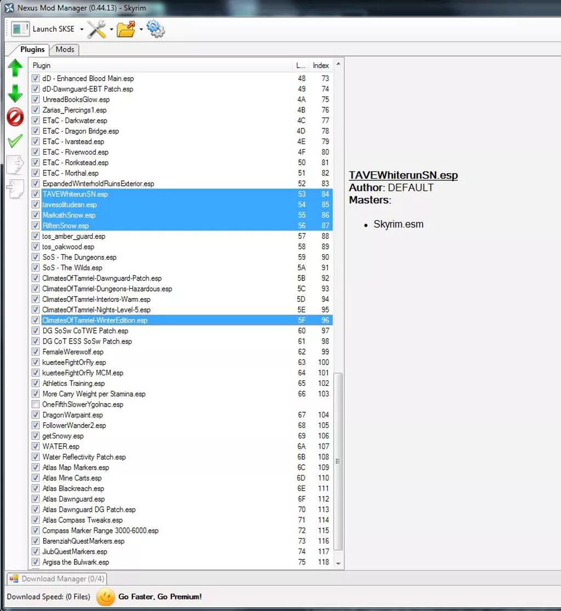Open the Download Manager tab
The width and height of the screenshot is (561, 611).
(x=56, y=579)
